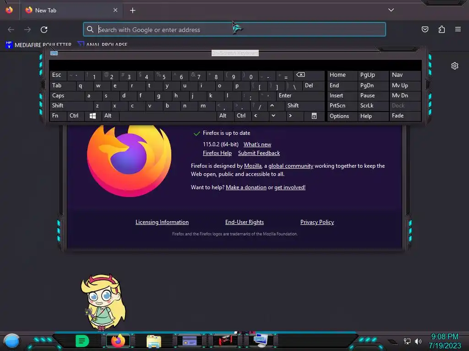The image size is (469, 351).
Task: Toggle the Caps key on keyboard
Action: click(67, 96)
